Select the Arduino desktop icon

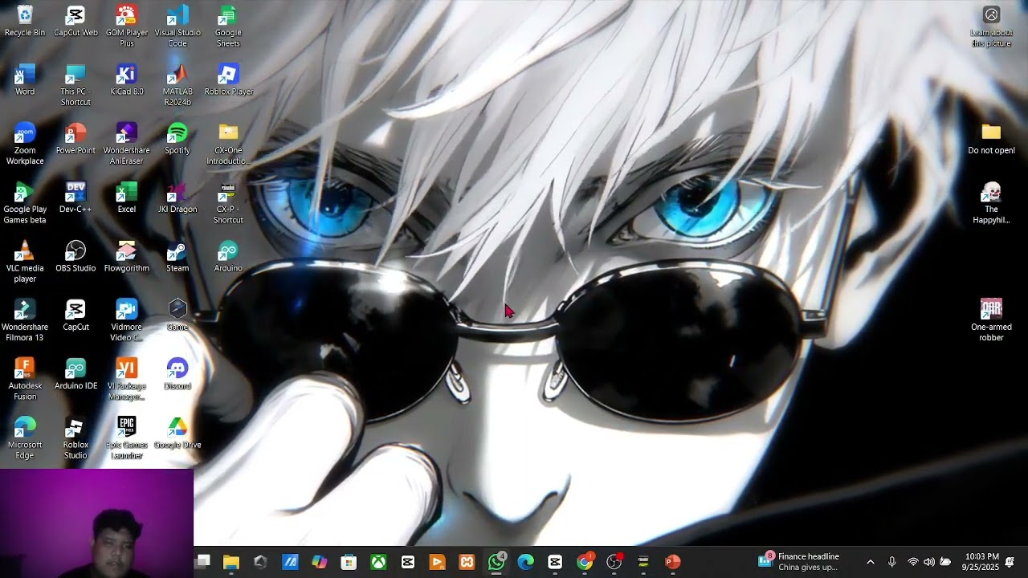click(228, 257)
